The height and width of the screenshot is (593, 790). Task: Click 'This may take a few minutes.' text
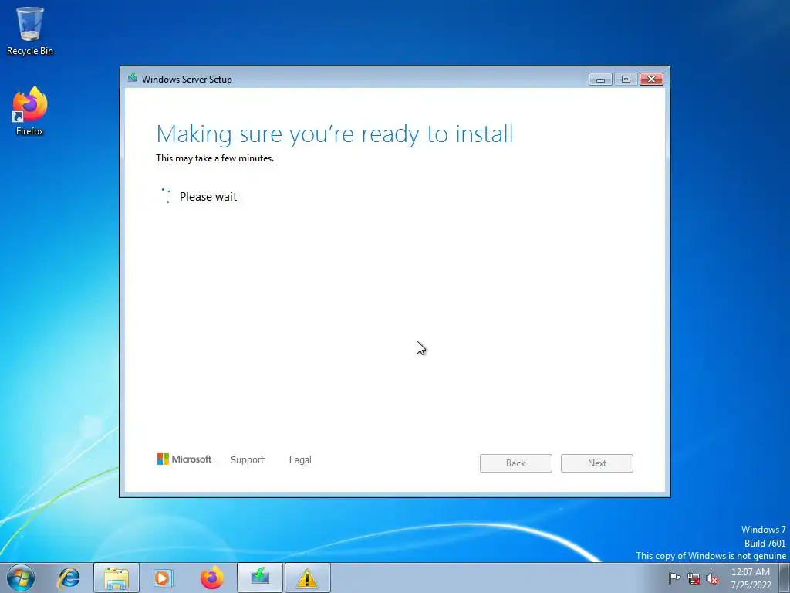pos(214,158)
